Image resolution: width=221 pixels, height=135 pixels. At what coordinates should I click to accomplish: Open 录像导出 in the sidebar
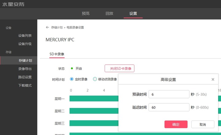tap(25, 69)
